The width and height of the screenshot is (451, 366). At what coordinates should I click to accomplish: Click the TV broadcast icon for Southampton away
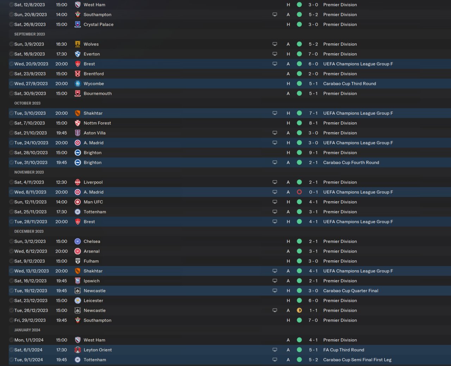tap(275, 14)
